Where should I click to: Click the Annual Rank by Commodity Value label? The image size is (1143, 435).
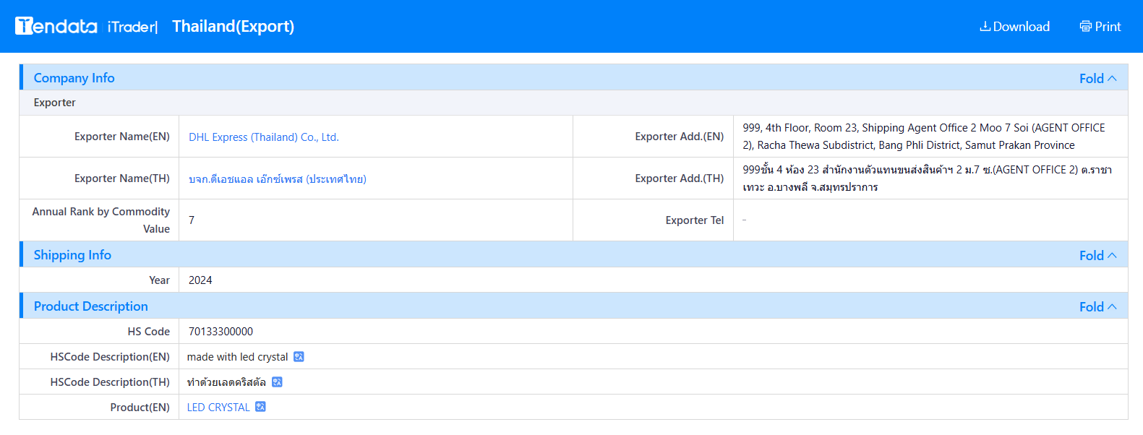[x=101, y=220]
